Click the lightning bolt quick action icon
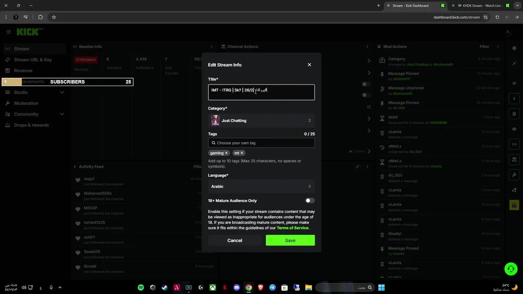Image resolution: width=523 pixels, height=294 pixels. click(514, 98)
